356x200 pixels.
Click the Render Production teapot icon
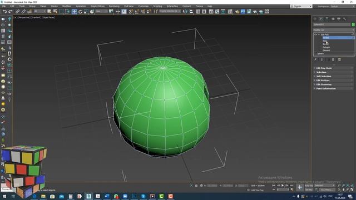255,12
